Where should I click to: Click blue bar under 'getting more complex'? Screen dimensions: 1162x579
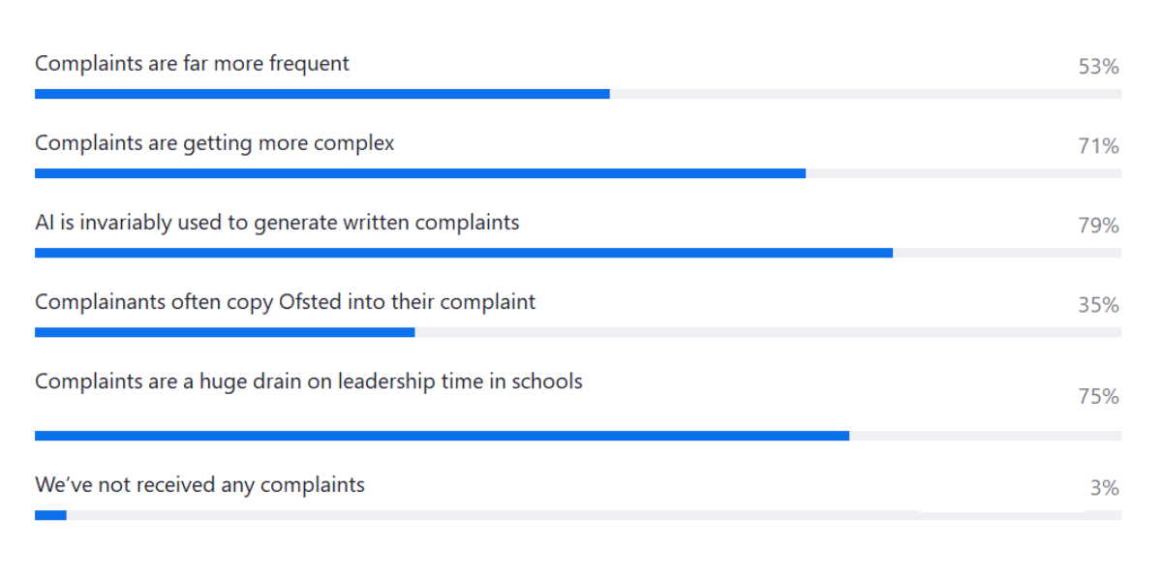(419, 173)
